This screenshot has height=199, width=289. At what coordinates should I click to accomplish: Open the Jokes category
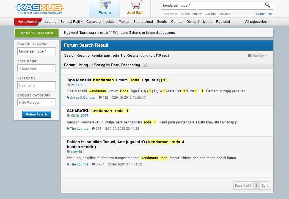point(110,22)
